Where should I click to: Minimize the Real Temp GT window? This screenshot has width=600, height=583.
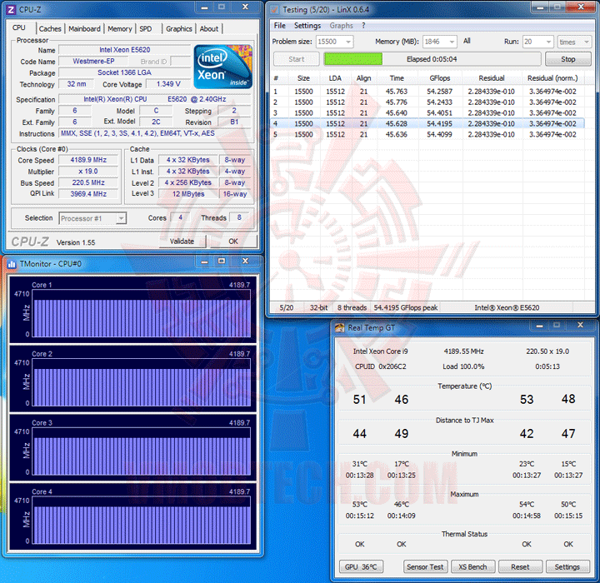pyautogui.click(x=539, y=325)
